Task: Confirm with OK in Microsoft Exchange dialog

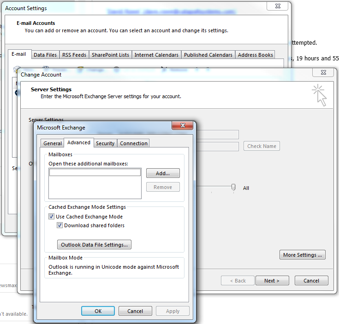Action: pos(98,311)
